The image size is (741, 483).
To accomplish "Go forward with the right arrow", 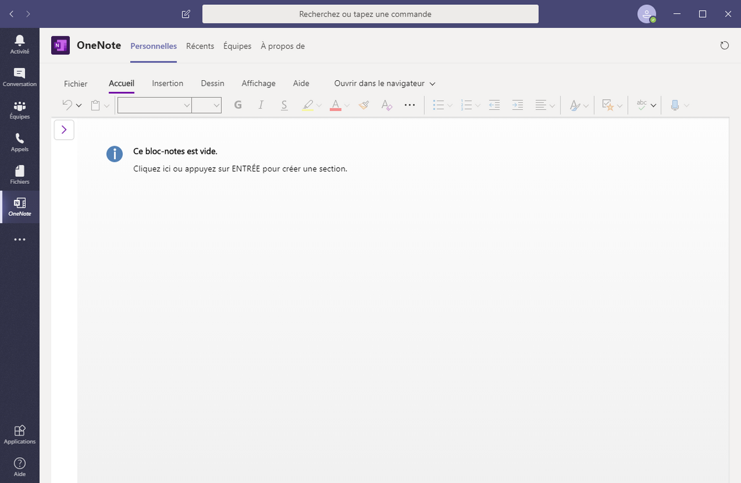I will pos(28,14).
